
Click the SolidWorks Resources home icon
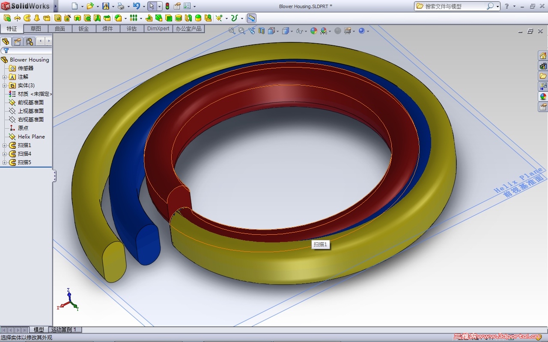pos(543,56)
